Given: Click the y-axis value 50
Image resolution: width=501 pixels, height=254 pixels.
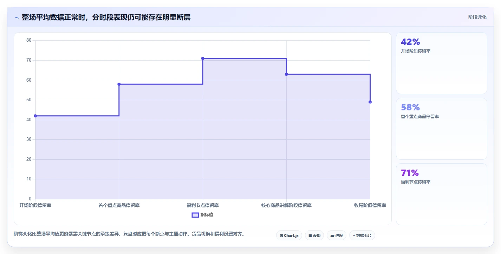Looking at the screenshot, I should point(29,100).
